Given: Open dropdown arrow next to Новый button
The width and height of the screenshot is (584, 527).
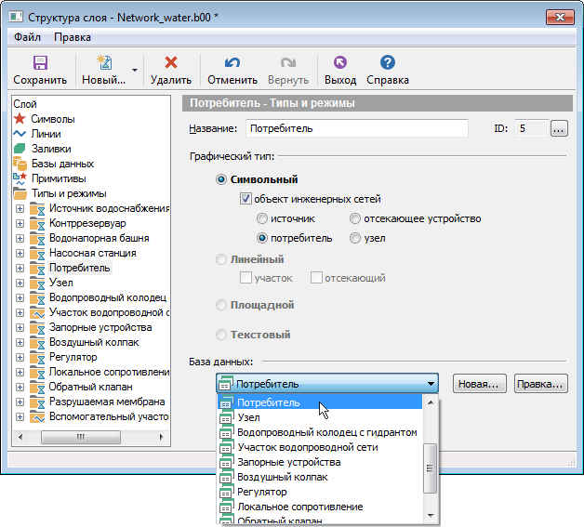Looking at the screenshot, I should tap(136, 70).
